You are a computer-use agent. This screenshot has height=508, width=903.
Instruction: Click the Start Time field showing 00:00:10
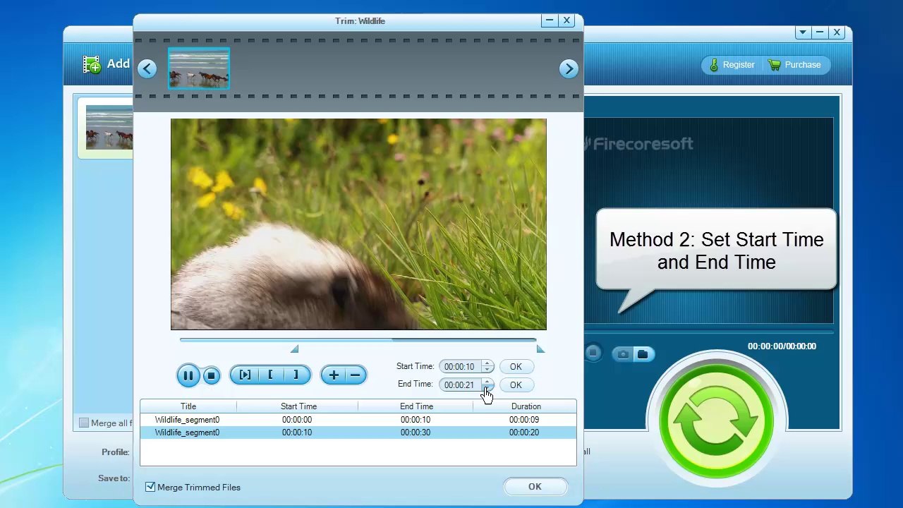[460, 367]
